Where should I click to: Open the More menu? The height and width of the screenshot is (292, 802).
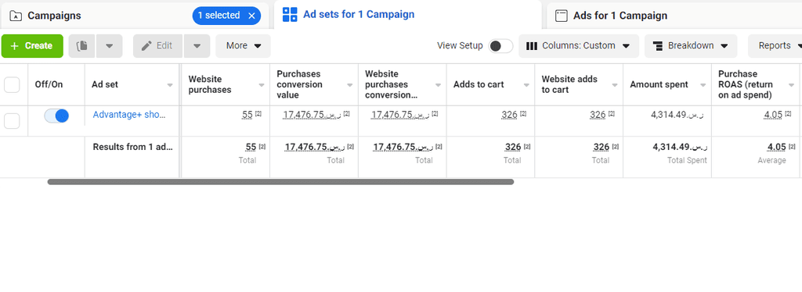[243, 46]
